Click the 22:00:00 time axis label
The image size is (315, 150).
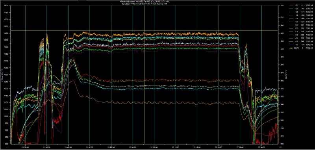(133, 146)
